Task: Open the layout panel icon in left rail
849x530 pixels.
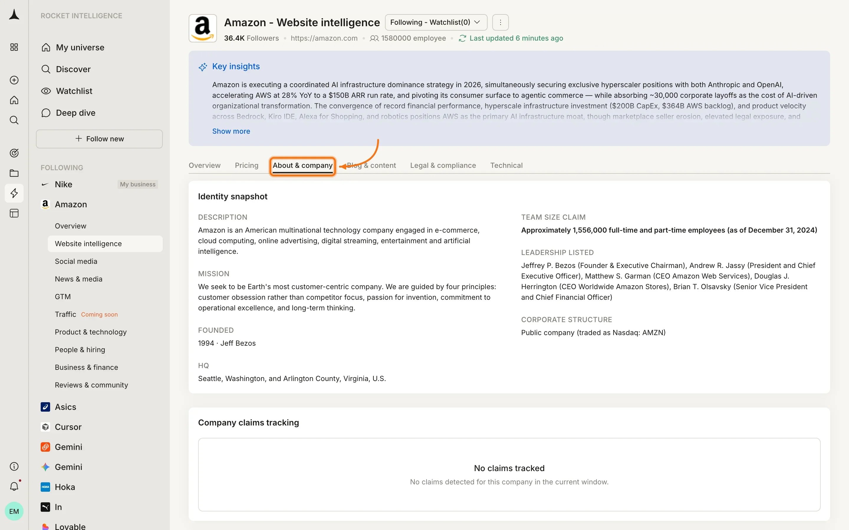Action: click(14, 213)
